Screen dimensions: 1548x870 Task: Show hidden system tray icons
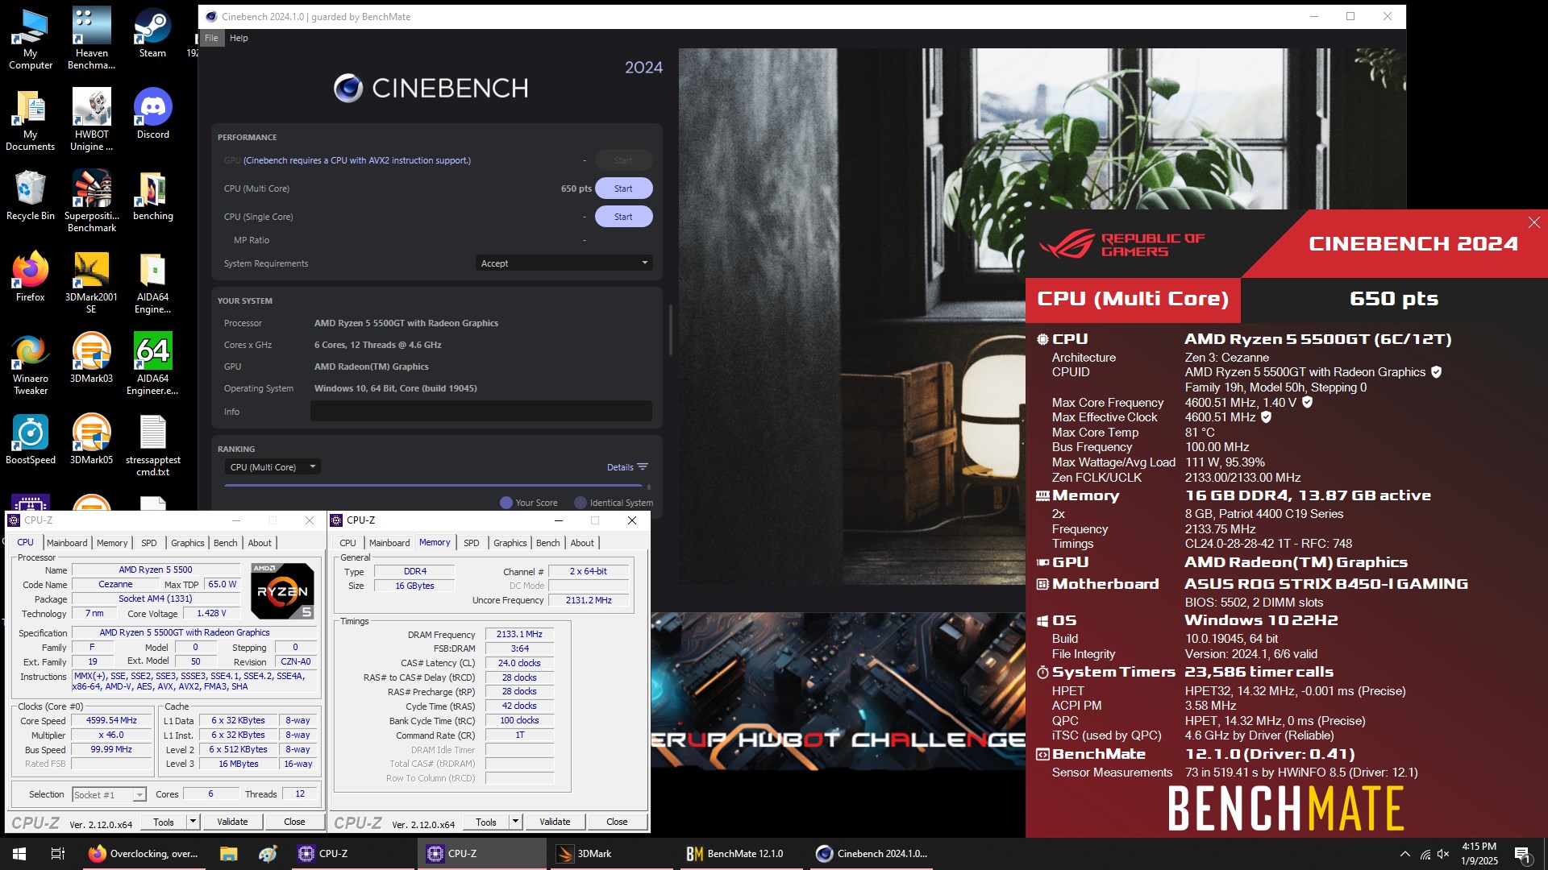click(x=1405, y=854)
